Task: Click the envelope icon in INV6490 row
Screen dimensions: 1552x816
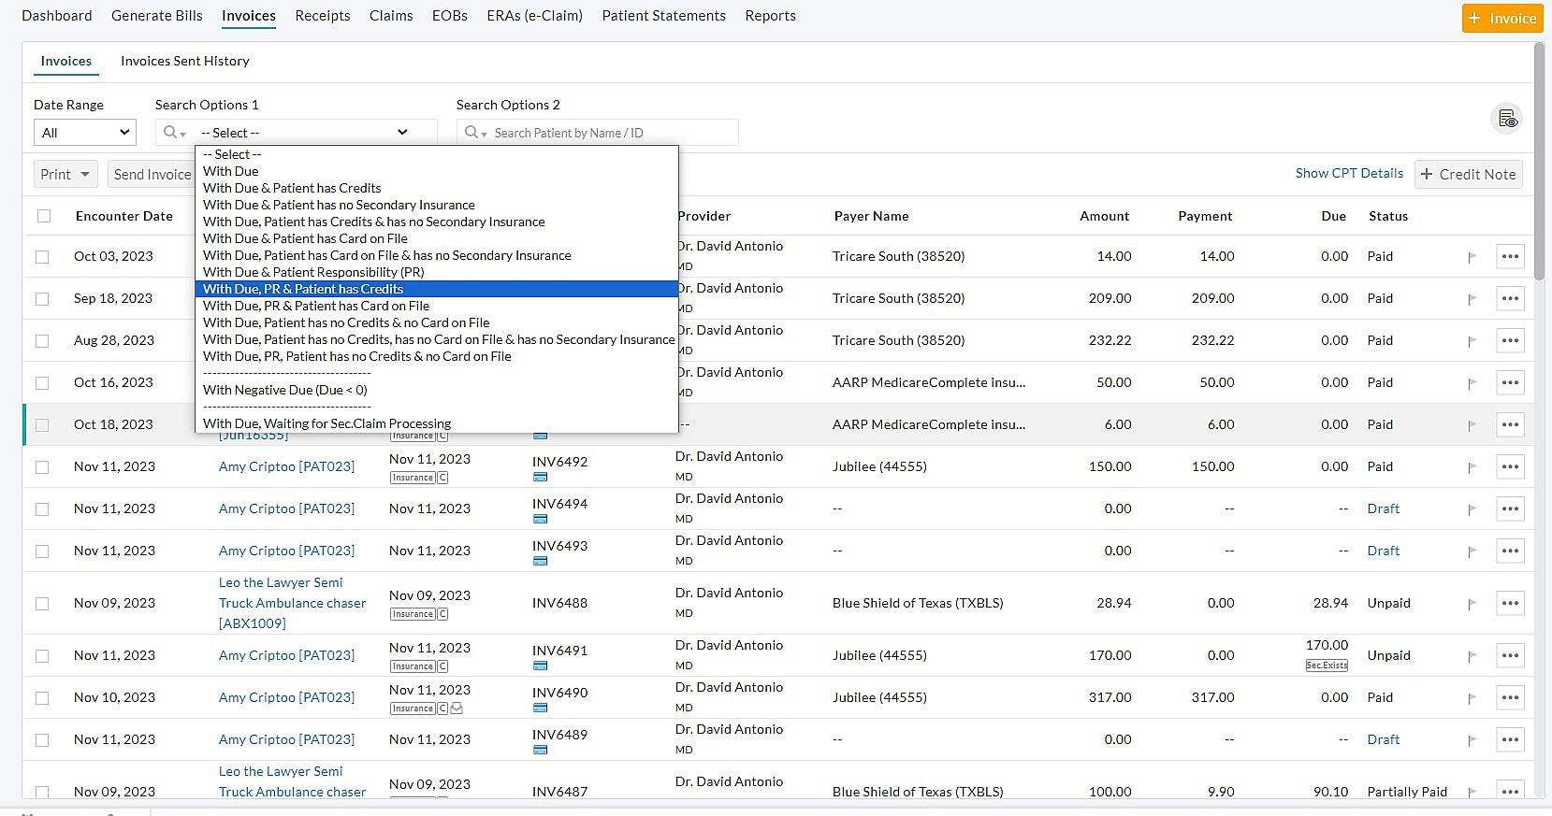Action: (457, 709)
